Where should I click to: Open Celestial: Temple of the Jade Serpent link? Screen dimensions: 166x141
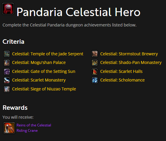tap(48, 54)
